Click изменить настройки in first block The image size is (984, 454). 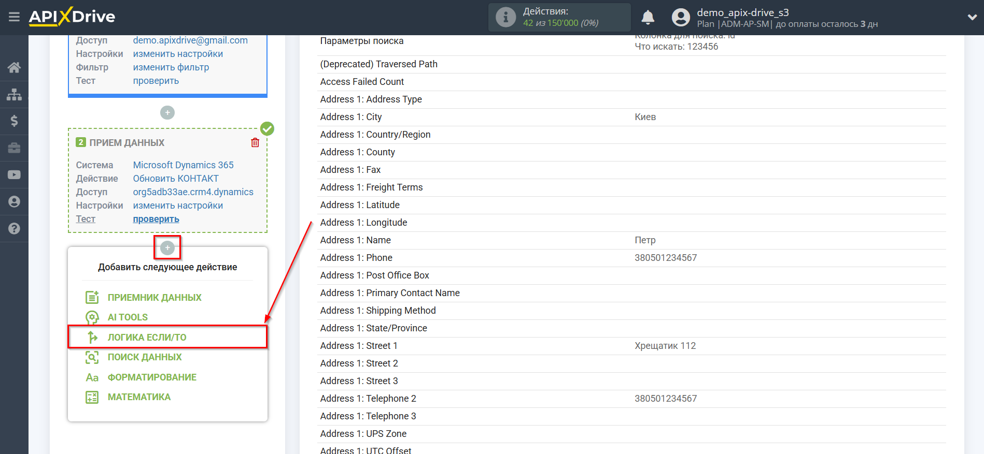pos(178,54)
